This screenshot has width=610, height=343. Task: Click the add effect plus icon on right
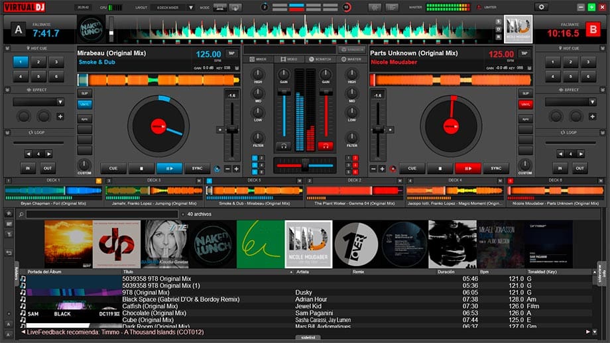tap(592, 116)
